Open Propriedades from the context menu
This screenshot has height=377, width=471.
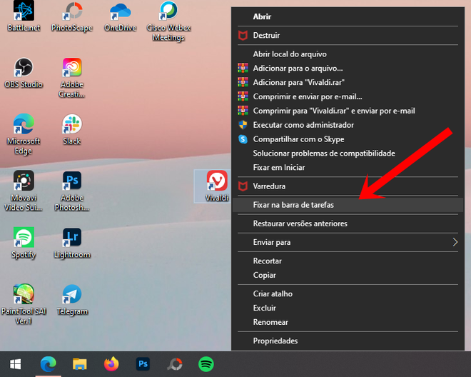348,341
